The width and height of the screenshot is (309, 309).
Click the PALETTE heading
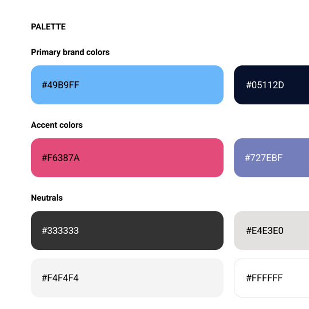tap(48, 27)
